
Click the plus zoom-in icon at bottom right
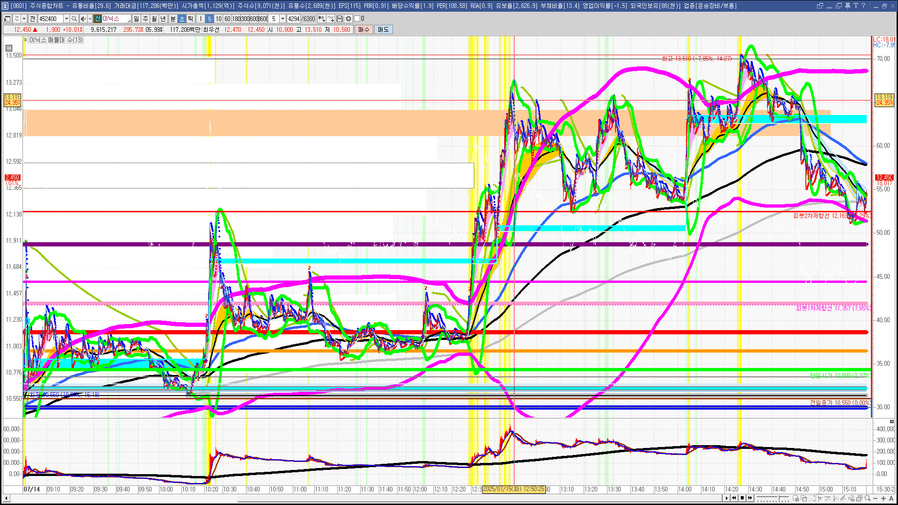[884, 498]
